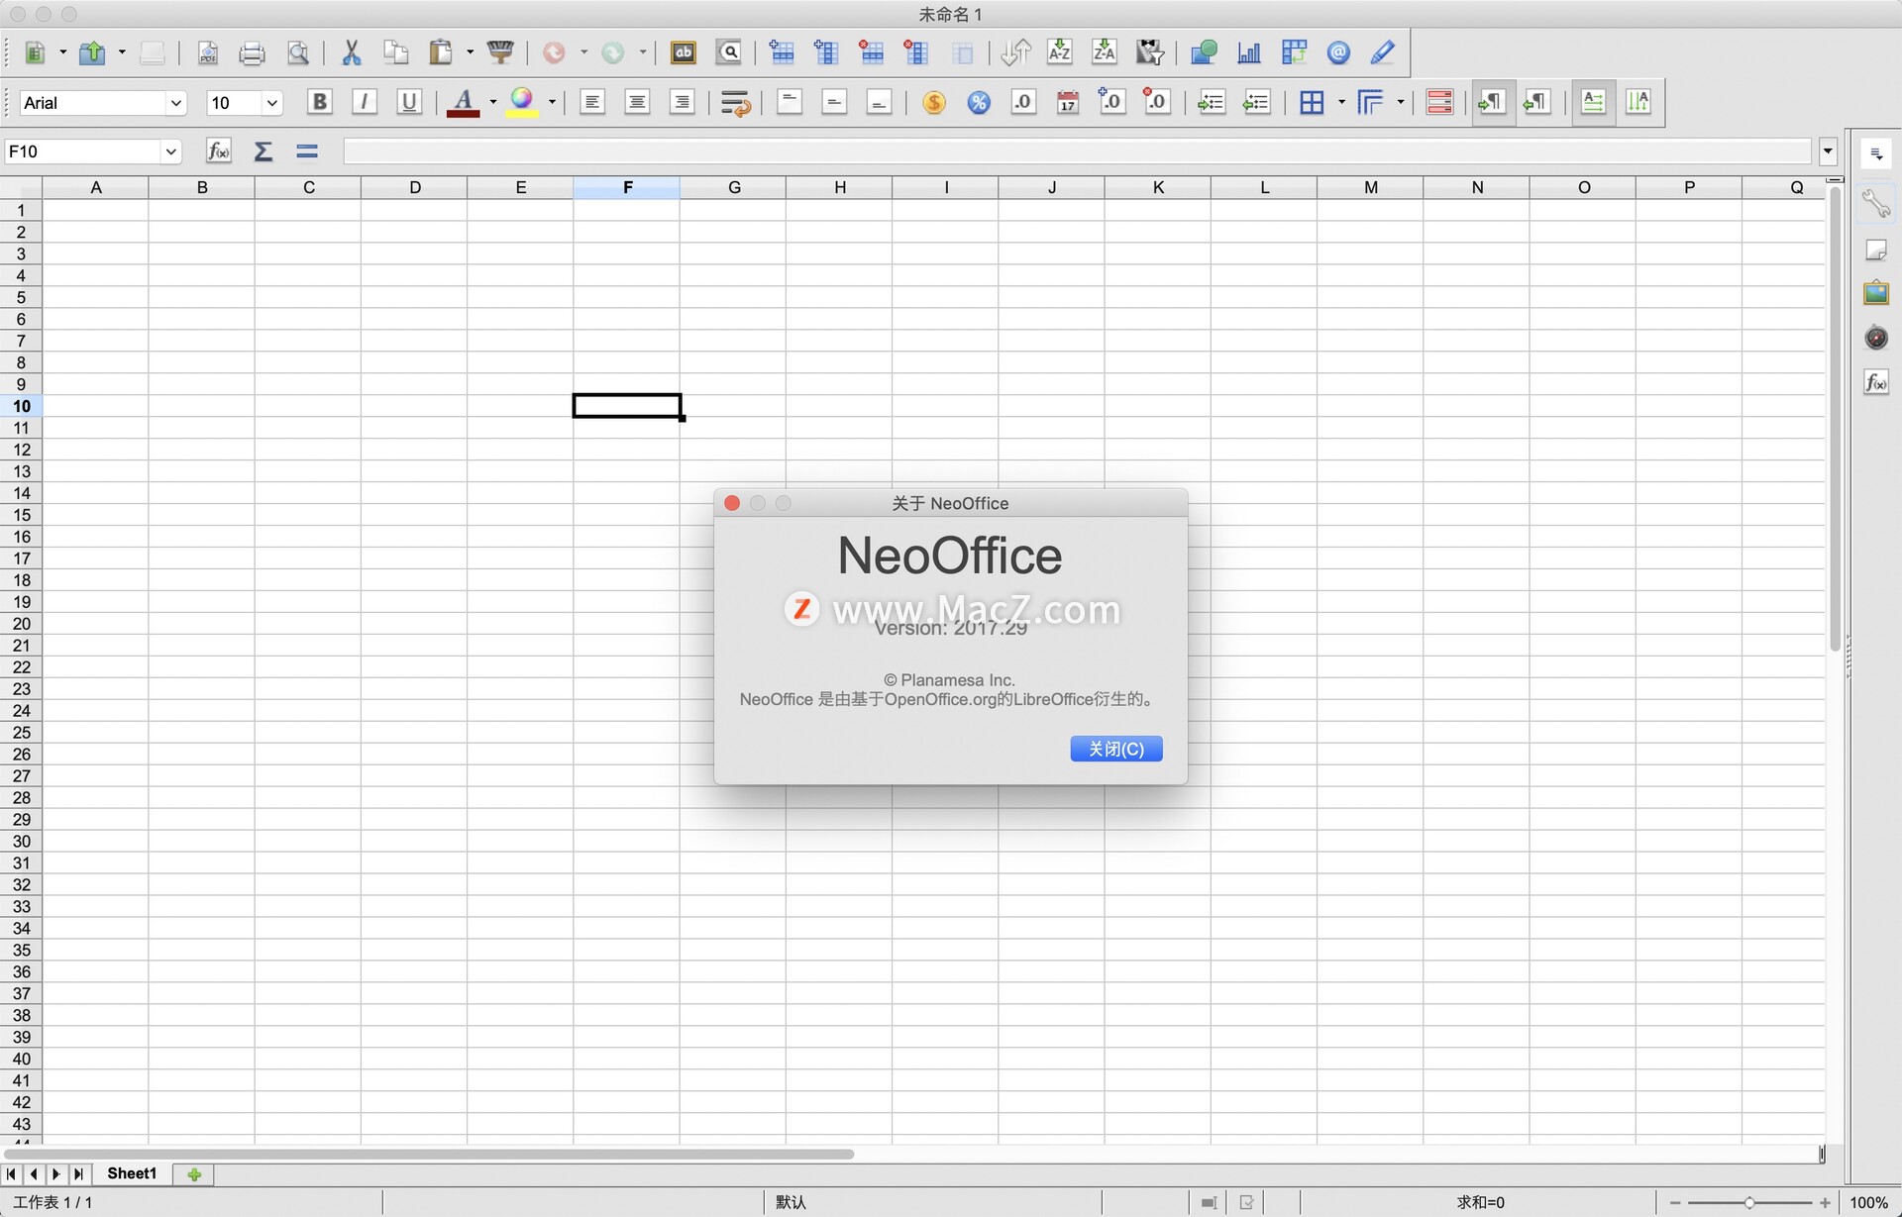The height and width of the screenshot is (1217, 1902).
Task: Click the Function equals icon
Action: pos(307,151)
